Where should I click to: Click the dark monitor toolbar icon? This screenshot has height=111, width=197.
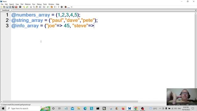pyautogui.click(x=20, y=7)
